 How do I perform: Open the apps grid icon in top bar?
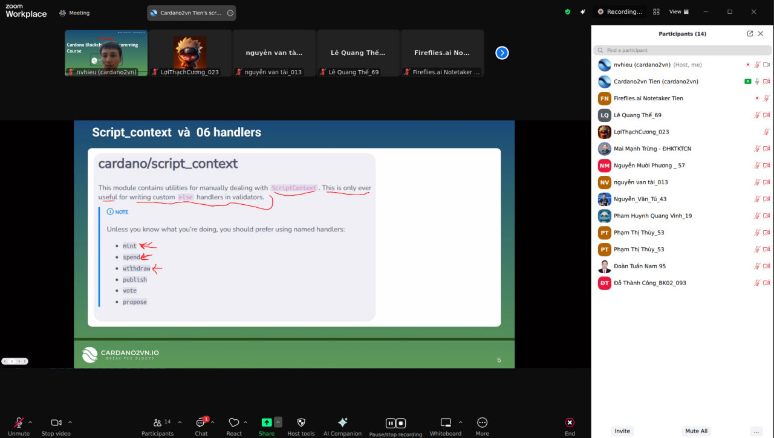pyautogui.click(x=656, y=11)
